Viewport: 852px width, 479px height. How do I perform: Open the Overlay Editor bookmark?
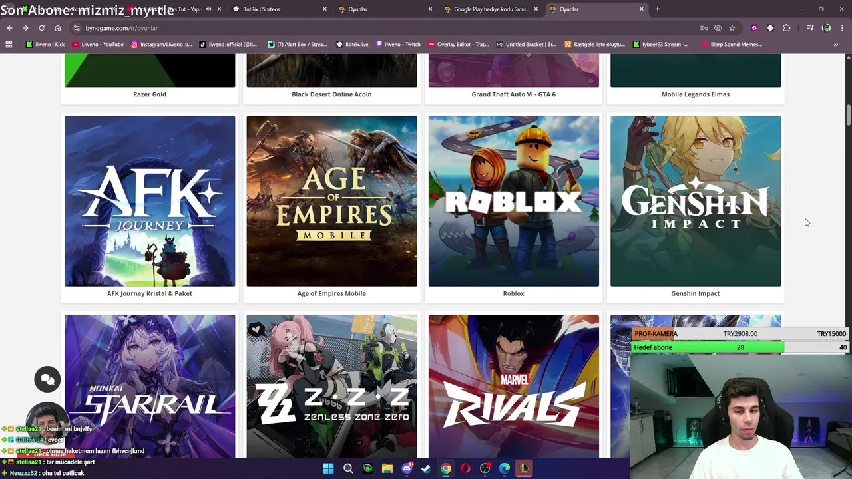pos(459,44)
